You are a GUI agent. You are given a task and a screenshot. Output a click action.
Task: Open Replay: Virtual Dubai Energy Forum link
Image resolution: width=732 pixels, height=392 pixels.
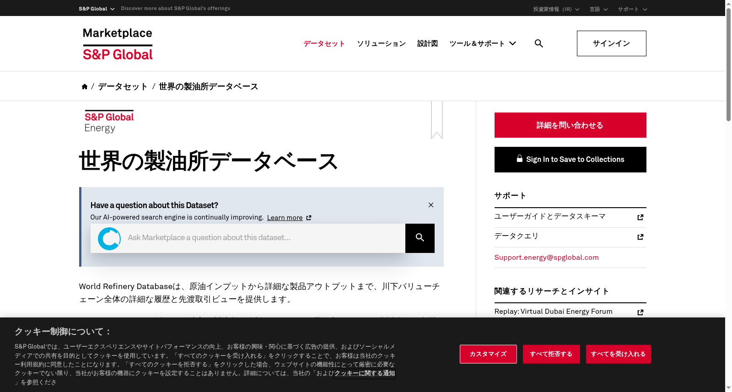tap(553, 311)
